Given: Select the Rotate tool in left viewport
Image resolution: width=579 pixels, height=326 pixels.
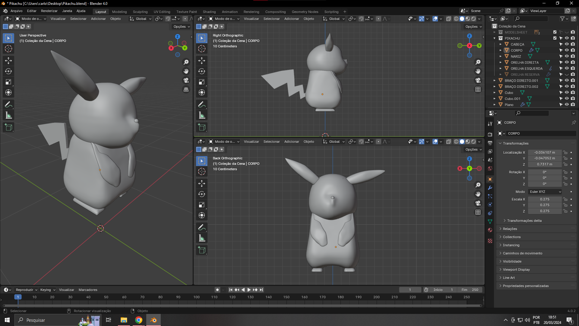Looking at the screenshot, I should (8, 72).
